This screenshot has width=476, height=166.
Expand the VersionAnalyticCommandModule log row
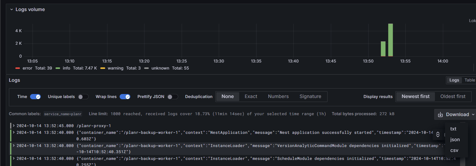pos(14,145)
